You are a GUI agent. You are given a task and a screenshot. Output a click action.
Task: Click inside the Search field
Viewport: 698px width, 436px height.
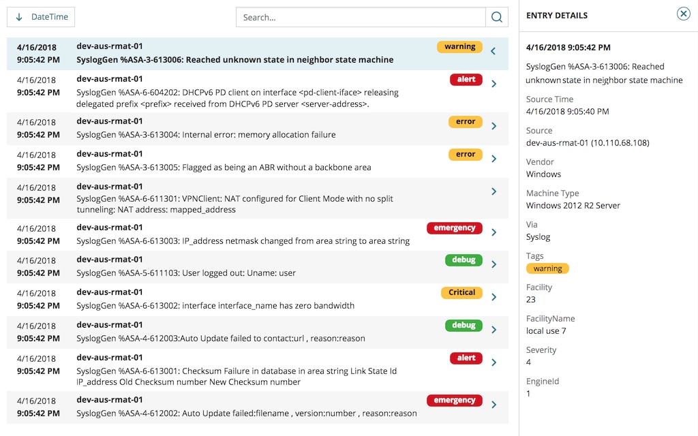(x=354, y=16)
